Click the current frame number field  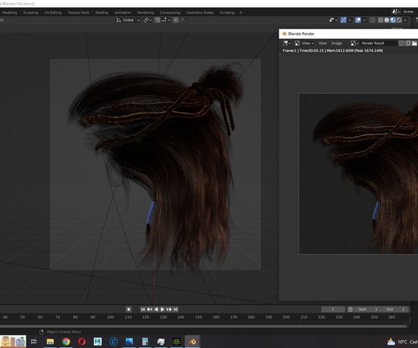[x=333, y=309]
